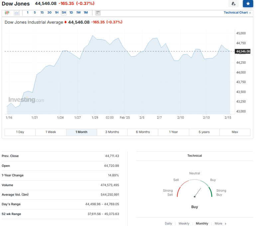Click the 45,000 price axis label

[x=241, y=33]
